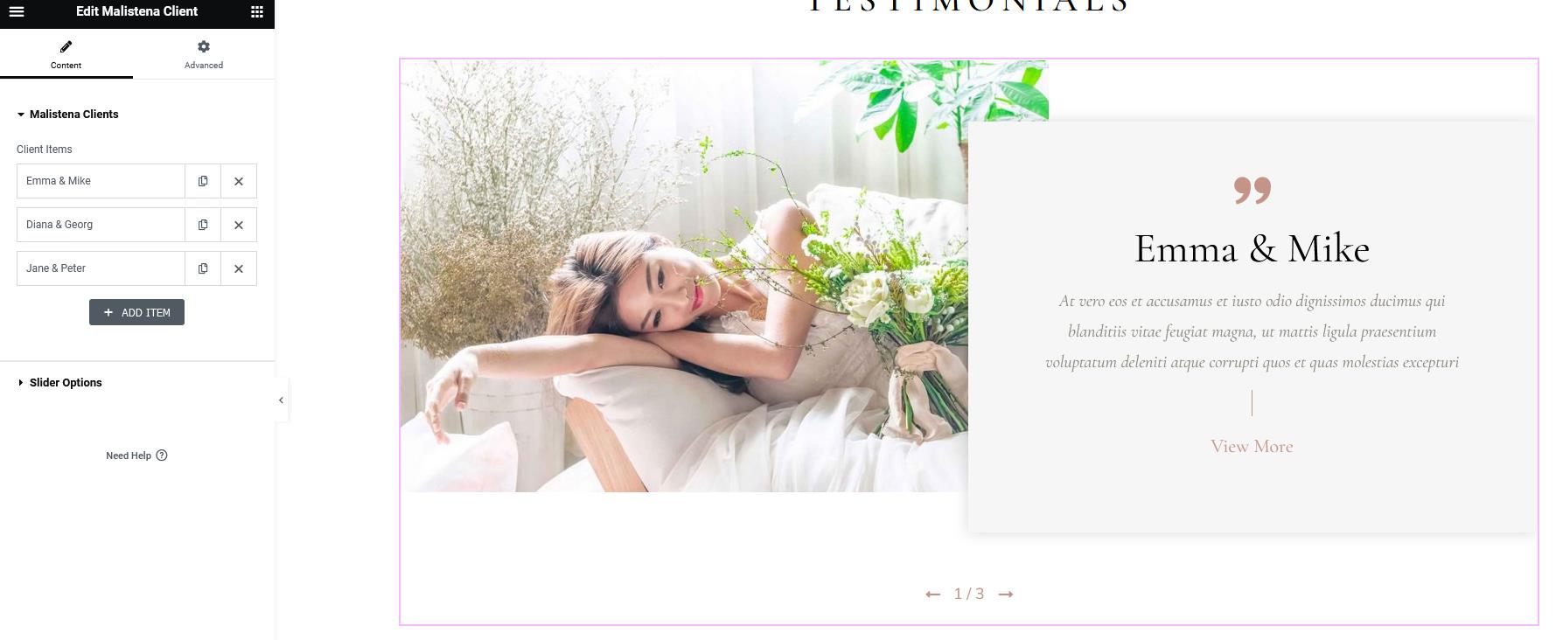The image size is (1556, 640).
Task: Collapse the editor side panel
Action: click(281, 400)
